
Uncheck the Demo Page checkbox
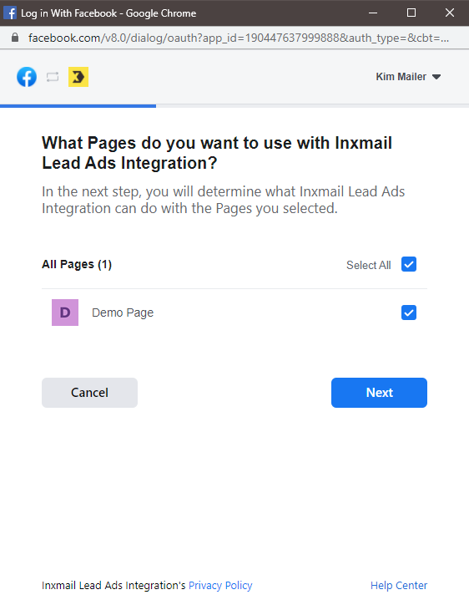(x=409, y=313)
